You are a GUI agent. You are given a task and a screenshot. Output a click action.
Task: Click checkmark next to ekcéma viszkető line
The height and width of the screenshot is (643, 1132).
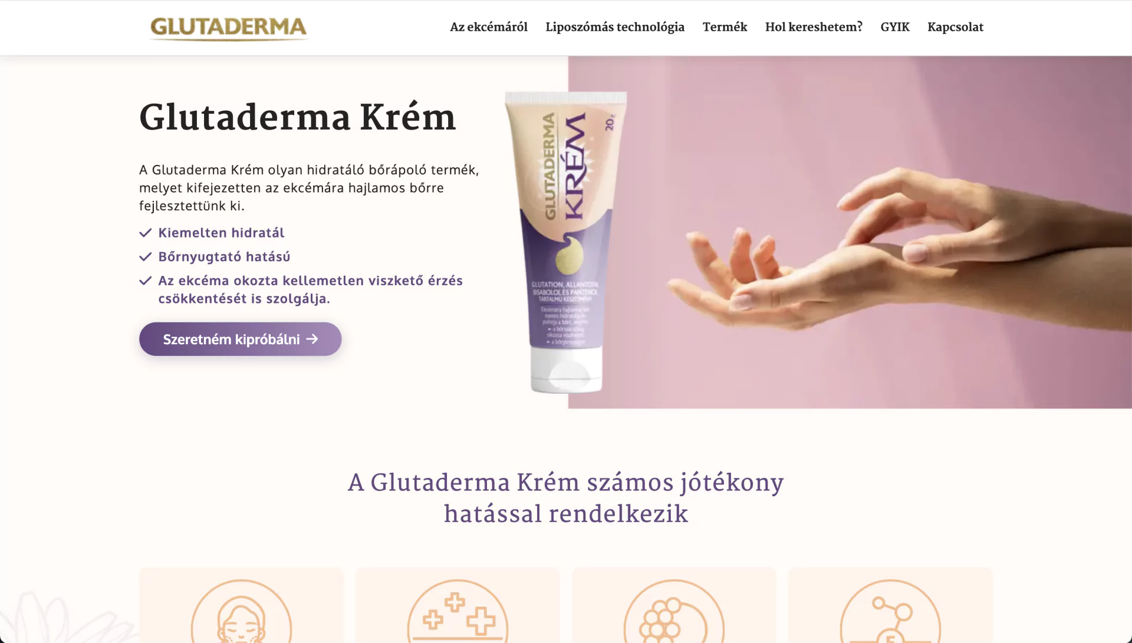click(x=146, y=281)
